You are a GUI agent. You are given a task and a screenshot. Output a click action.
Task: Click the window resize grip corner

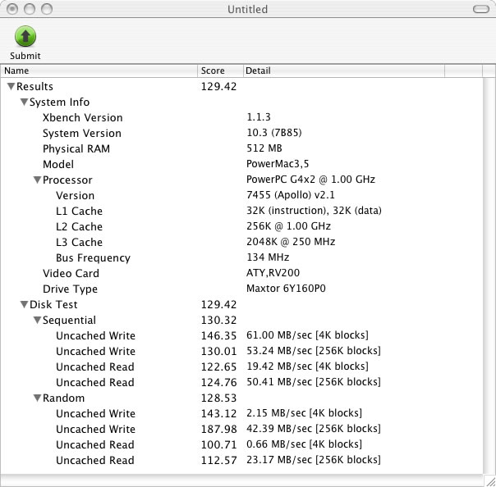click(x=490, y=481)
